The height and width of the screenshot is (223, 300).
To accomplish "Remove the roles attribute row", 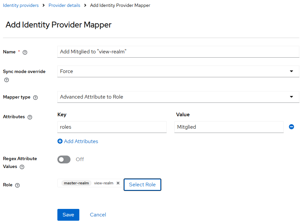I will (291, 127).
